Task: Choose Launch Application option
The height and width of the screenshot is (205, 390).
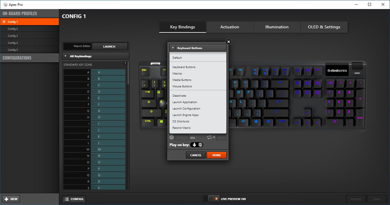Action: pos(185,102)
